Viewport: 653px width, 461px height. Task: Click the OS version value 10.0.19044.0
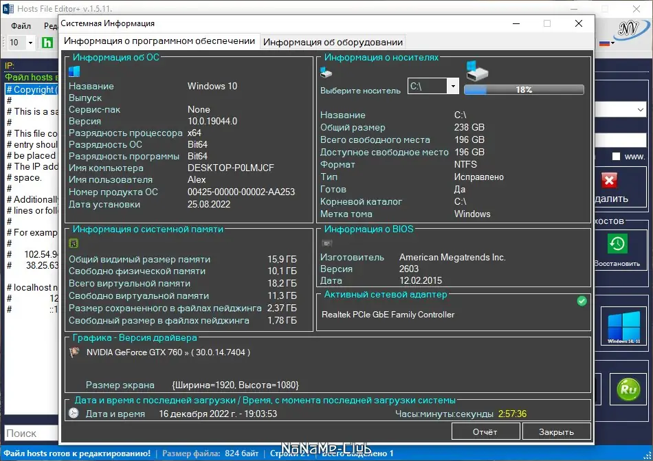pos(212,121)
